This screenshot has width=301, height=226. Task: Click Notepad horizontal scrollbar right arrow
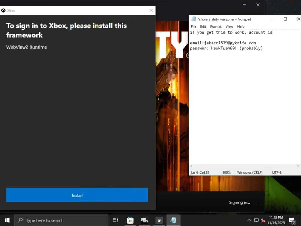[x=298, y=166]
